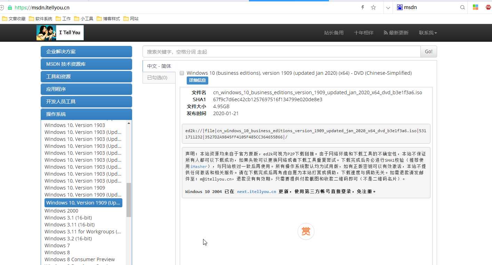The height and width of the screenshot is (265, 492).
Task: Select the plain Windows 8 list entry
Action: pos(57,252)
